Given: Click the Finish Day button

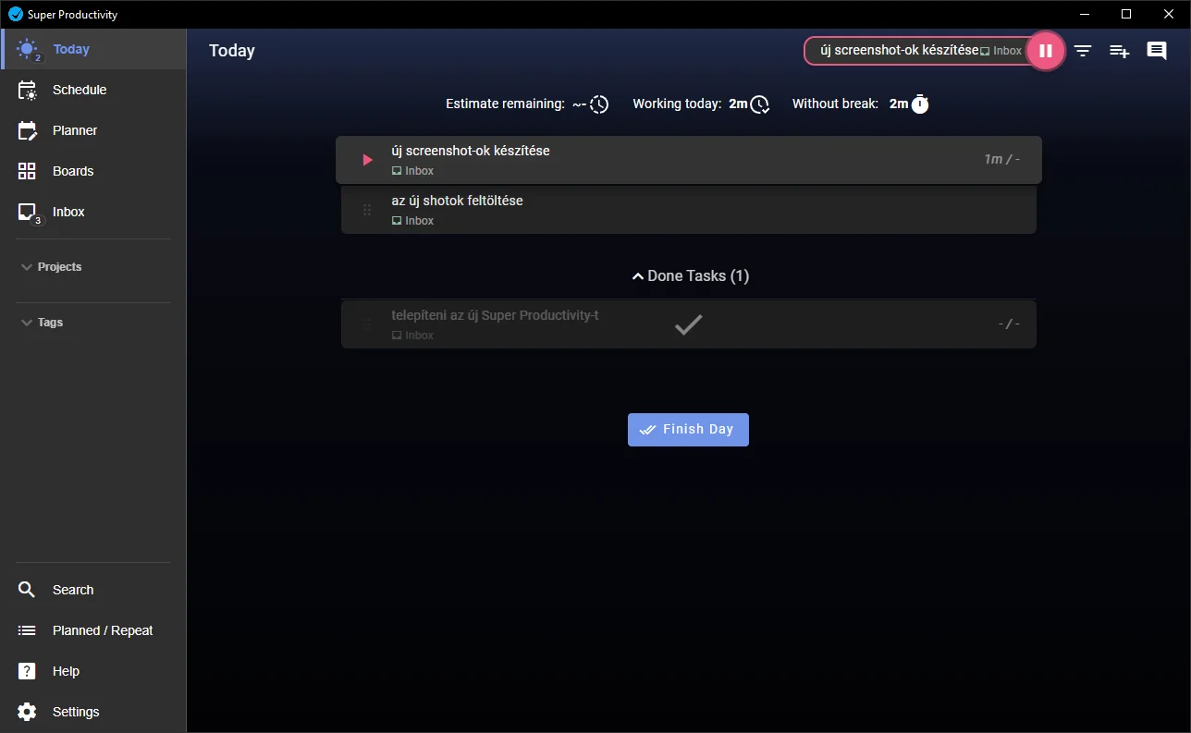Looking at the screenshot, I should click(688, 430).
